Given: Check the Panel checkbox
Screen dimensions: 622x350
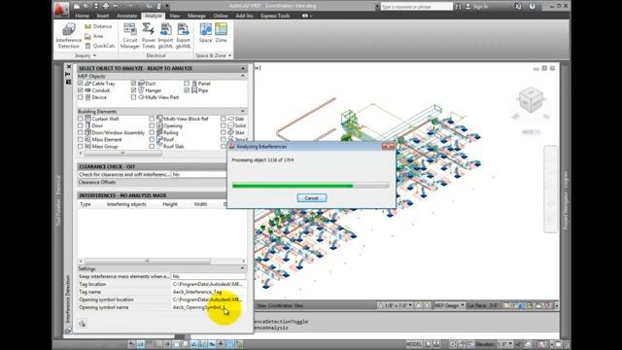Looking at the screenshot, I should (x=187, y=84).
